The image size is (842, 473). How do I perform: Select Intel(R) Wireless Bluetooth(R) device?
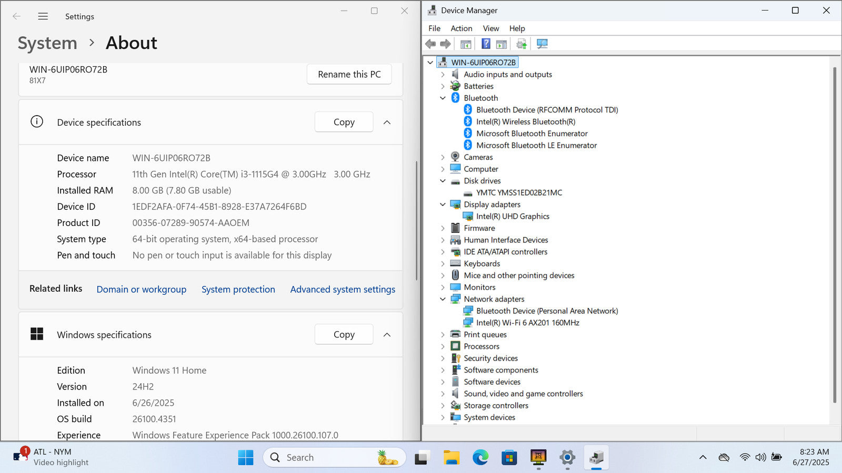coord(525,121)
